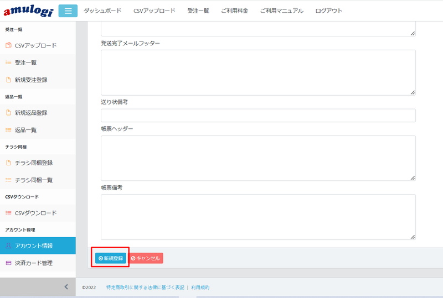The image size is (443, 298).
Task: Click the amulogi logo
Action: click(28, 11)
